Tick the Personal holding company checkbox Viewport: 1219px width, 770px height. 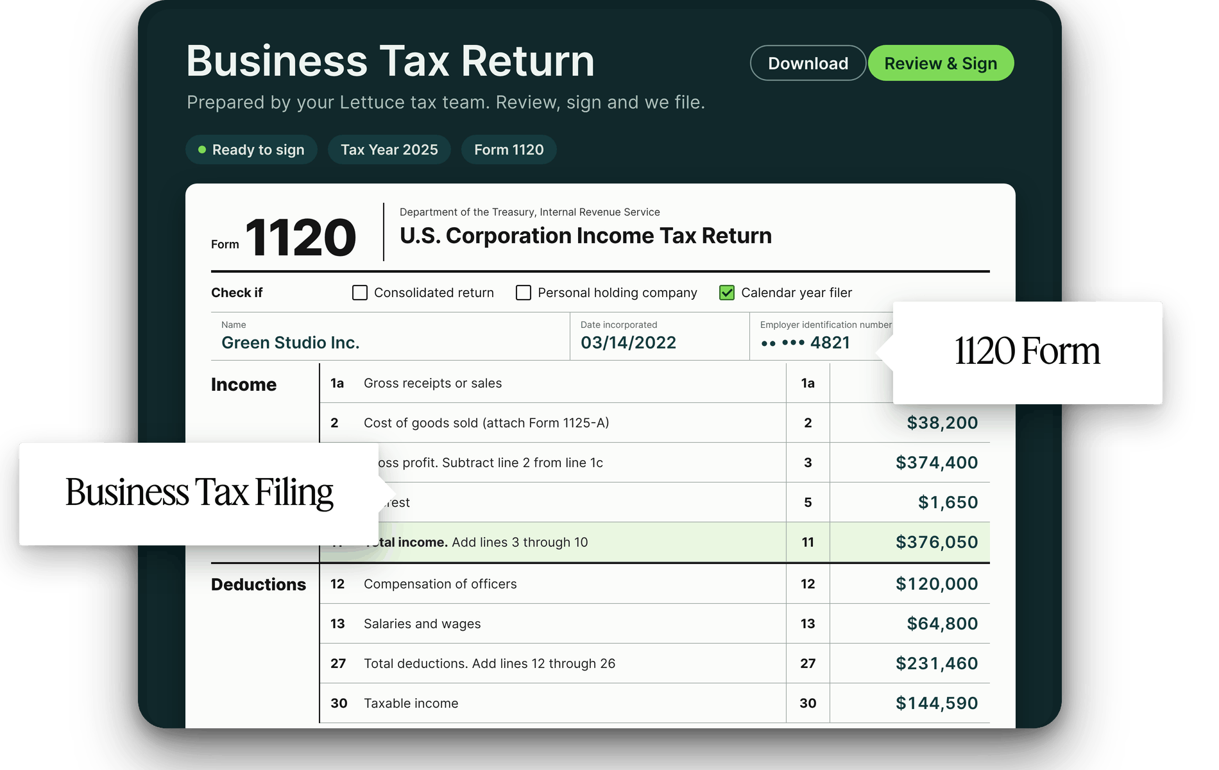[524, 293]
